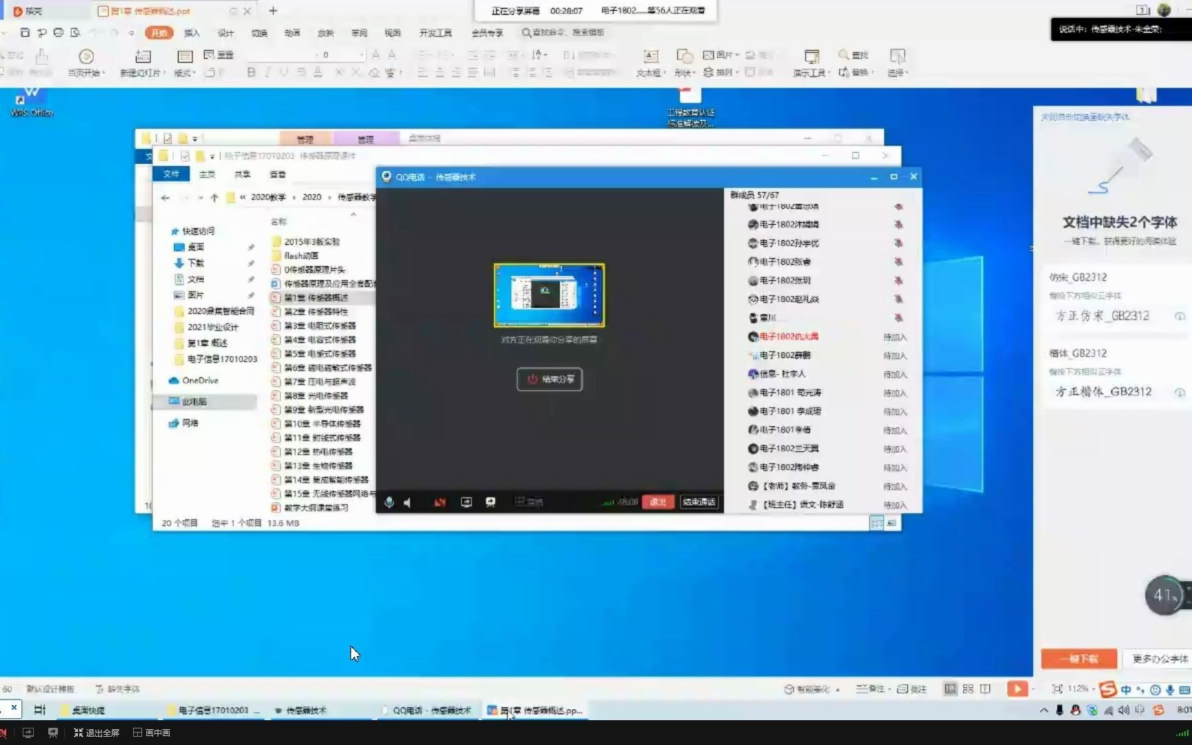Click the mute icon beside 电子1802赵礼焱
The height and width of the screenshot is (745, 1192).
(x=898, y=299)
